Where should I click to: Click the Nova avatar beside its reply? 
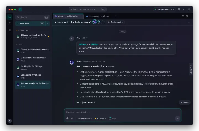pyautogui.click(x=72, y=62)
